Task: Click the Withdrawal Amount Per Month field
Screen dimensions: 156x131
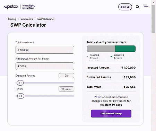Action: click(x=45, y=66)
